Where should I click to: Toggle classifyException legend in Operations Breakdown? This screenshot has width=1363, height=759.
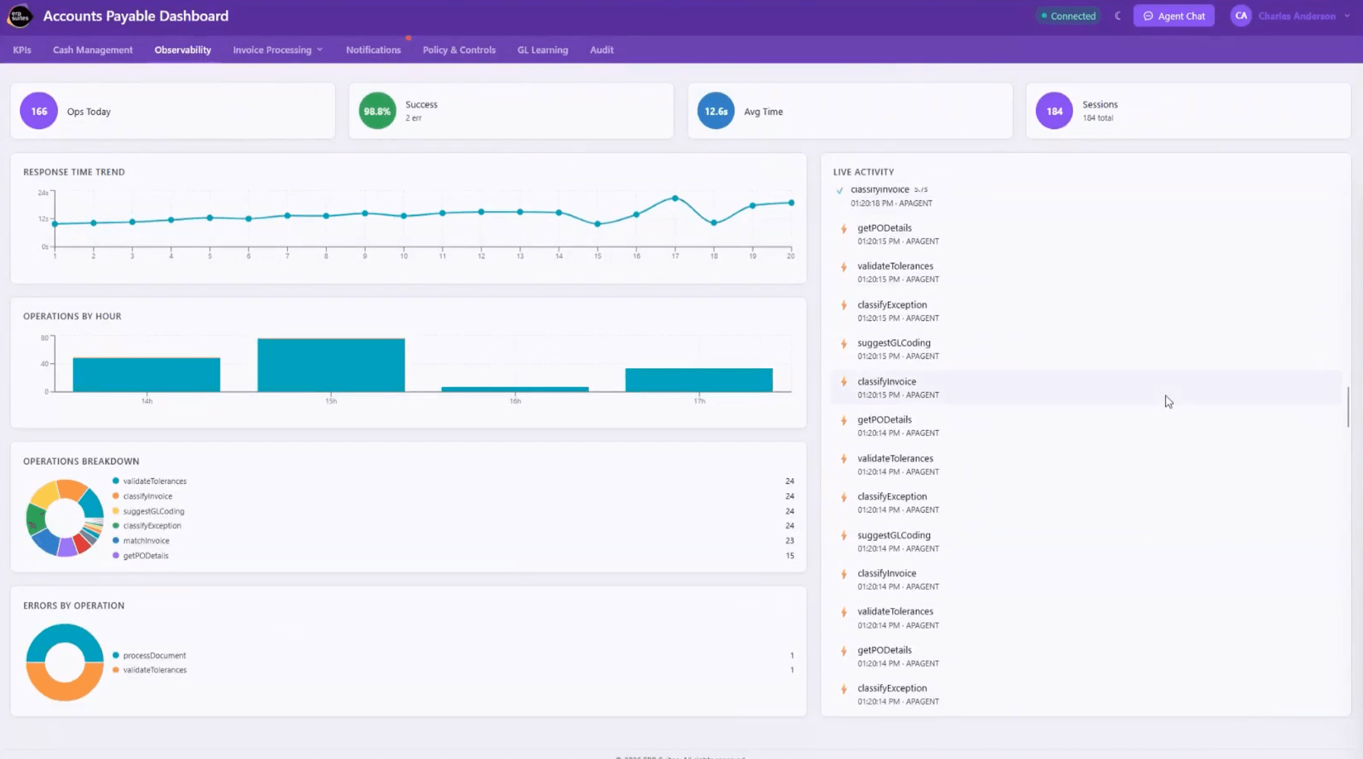147,525
